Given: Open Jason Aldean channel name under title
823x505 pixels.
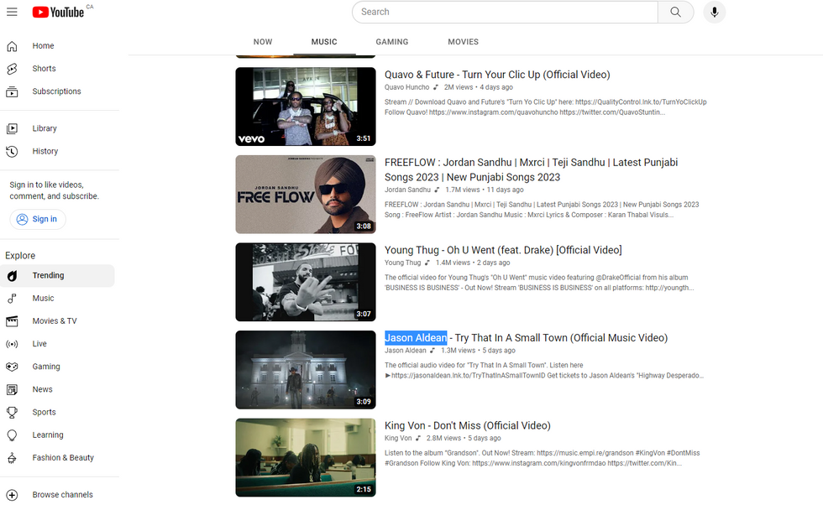Looking at the screenshot, I should point(405,351).
